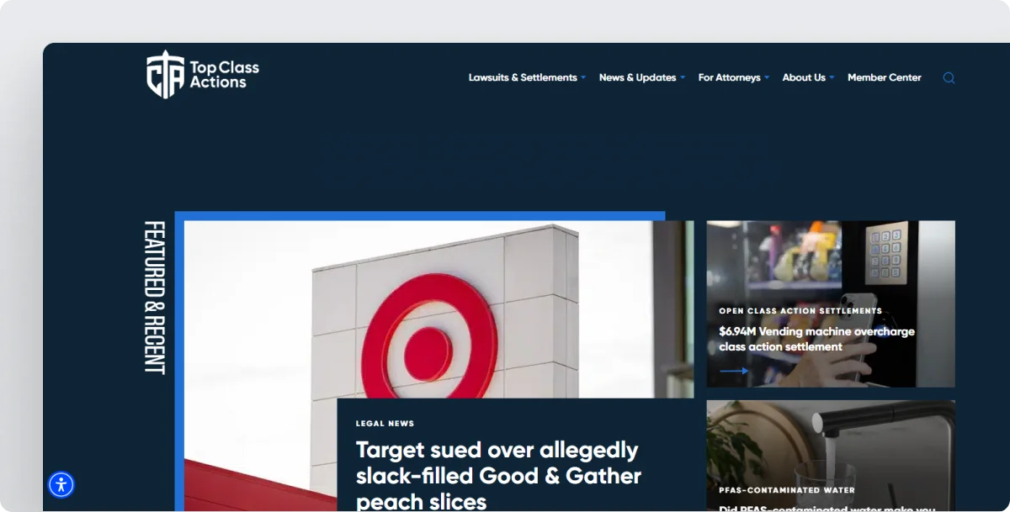Click the arrow under vending machine settlement
1010x512 pixels.
click(734, 371)
